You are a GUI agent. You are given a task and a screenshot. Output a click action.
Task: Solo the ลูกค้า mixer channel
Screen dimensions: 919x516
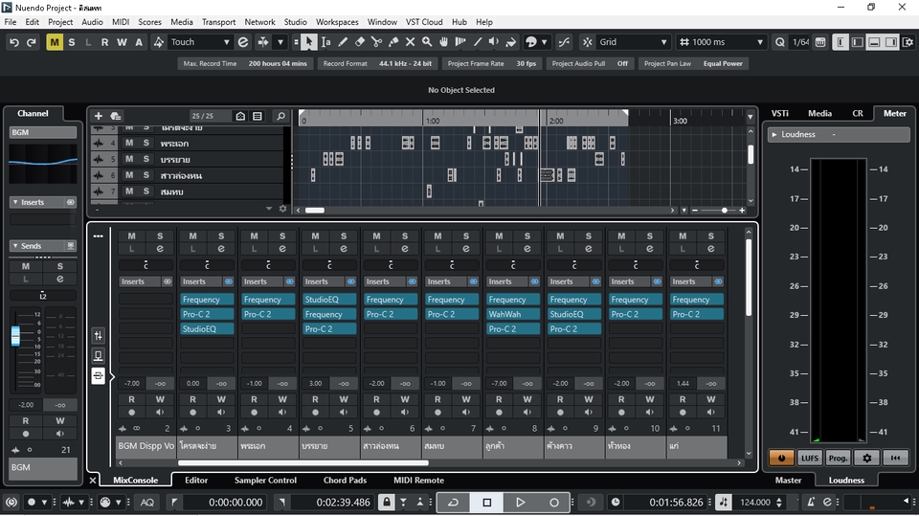pos(527,236)
